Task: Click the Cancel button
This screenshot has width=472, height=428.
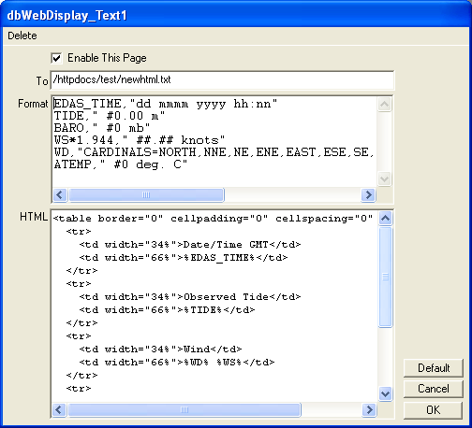Action: (x=434, y=389)
